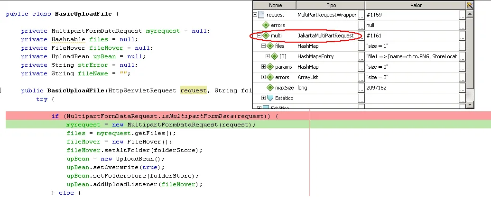Select the value cell showing "null"

coord(412,25)
